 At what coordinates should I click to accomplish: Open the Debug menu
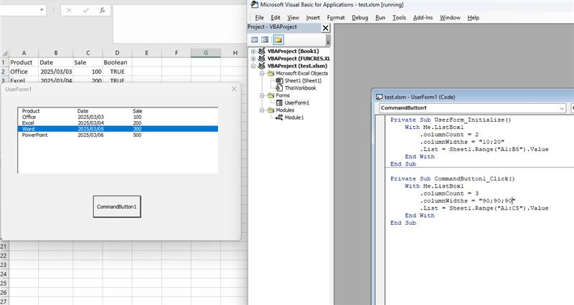359,17
